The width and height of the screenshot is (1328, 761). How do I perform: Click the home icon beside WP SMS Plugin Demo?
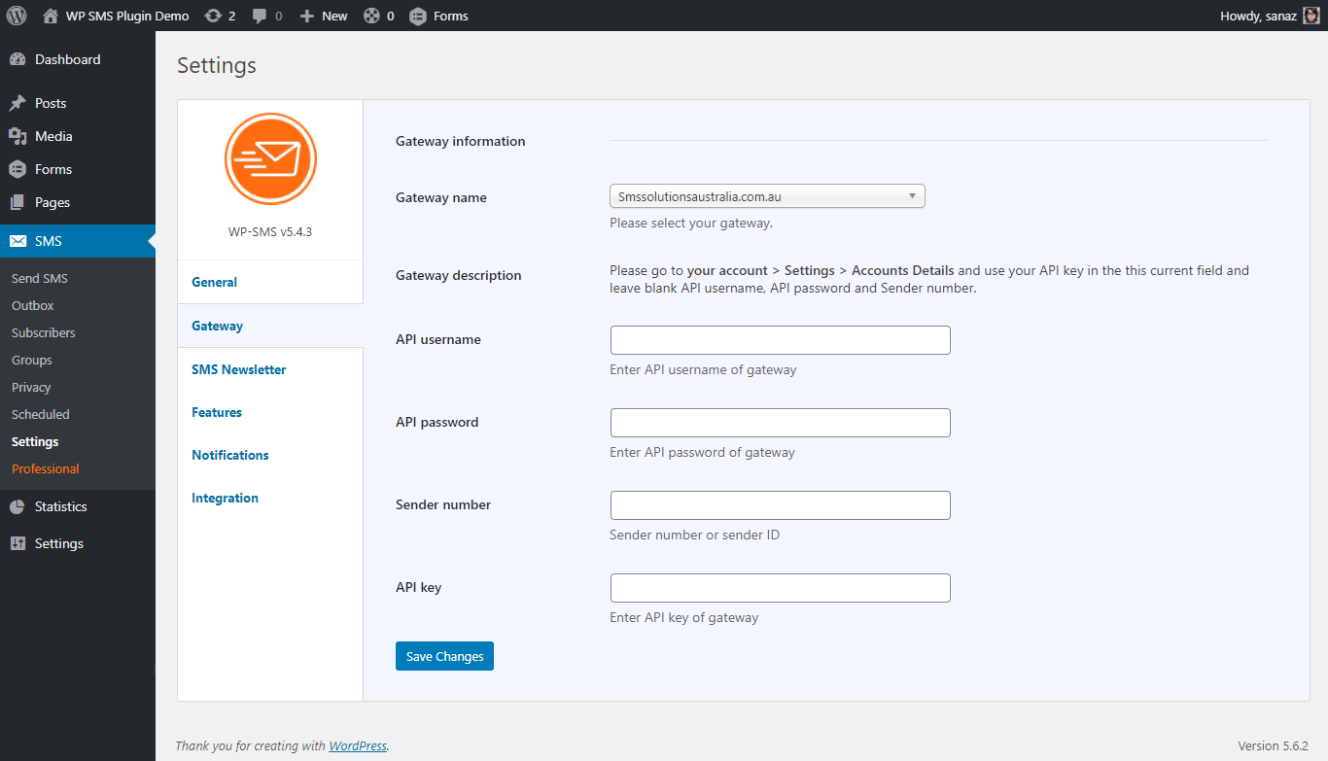pos(51,16)
